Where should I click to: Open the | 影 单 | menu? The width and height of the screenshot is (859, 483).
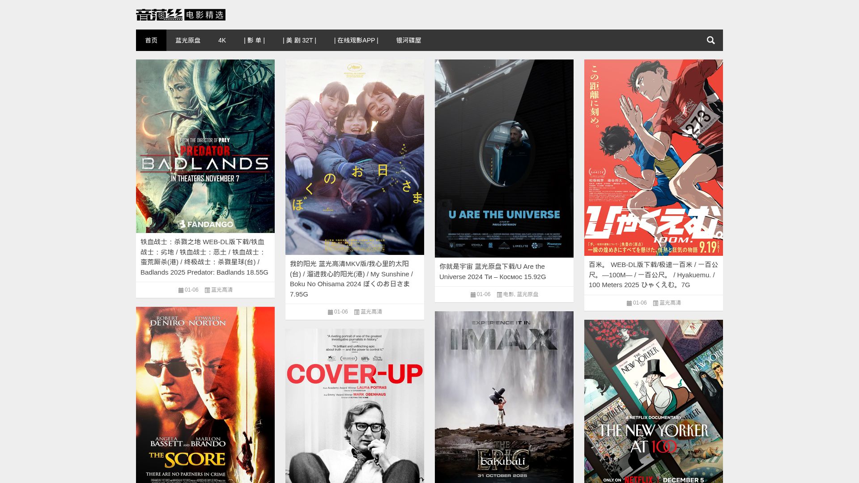coord(254,40)
